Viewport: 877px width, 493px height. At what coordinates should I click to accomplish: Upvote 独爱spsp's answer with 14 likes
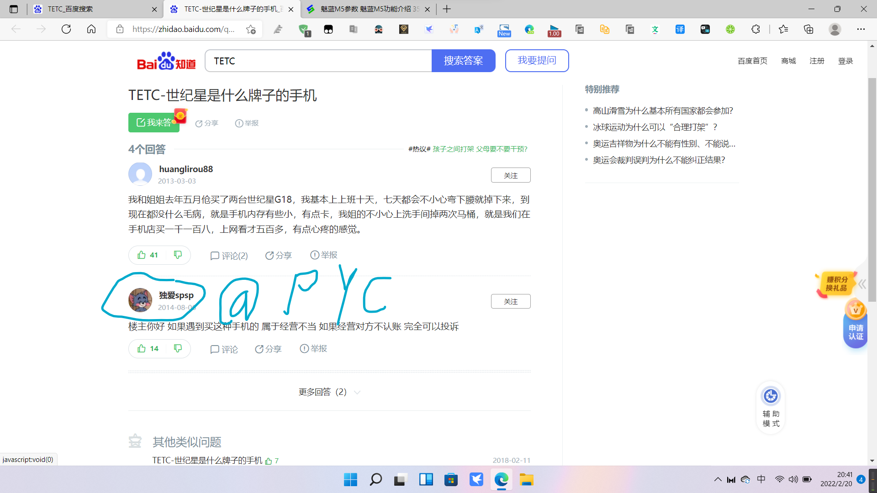click(148, 349)
